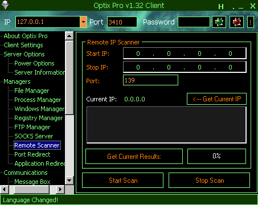
Task: Click the scan results list area
Action: (x=166, y=125)
